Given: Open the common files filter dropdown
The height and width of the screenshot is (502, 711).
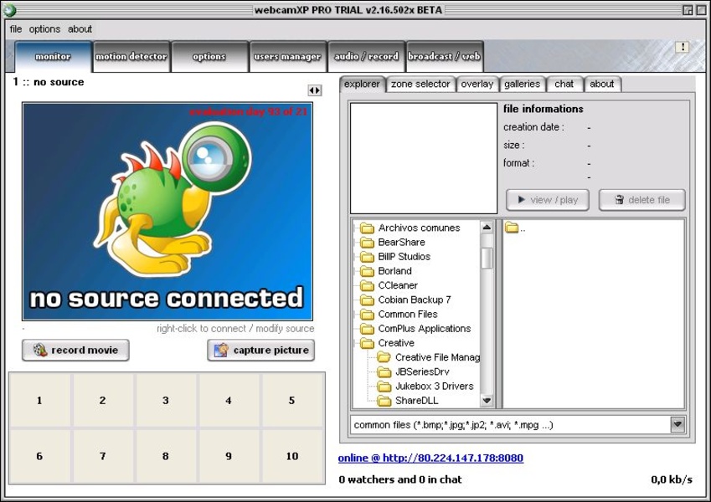Looking at the screenshot, I should pos(678,424).
